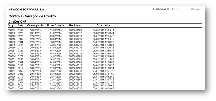The image size is (216, 101).
Task: Select the Usuário Inc. column header
Action: [x=76, y=25]
